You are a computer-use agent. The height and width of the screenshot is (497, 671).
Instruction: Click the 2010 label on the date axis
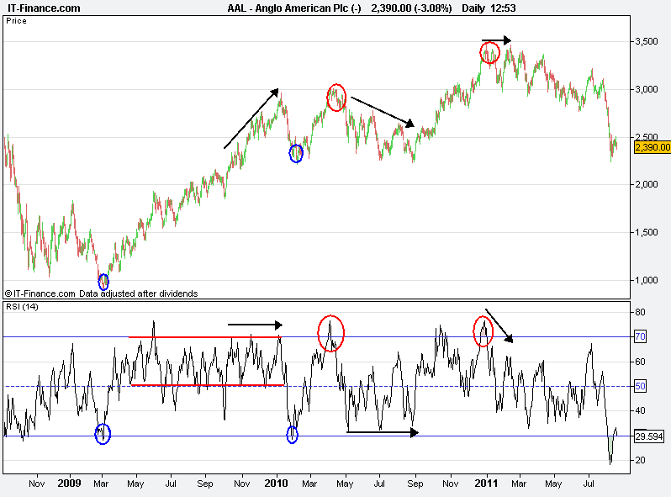click(x=277, y=484)
